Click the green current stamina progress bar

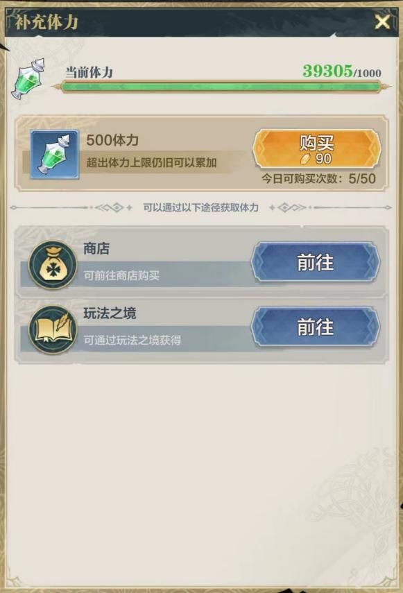[x=221, y=87]
